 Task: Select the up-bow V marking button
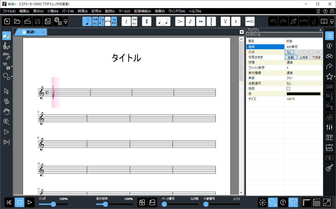(x=225, y=21)
